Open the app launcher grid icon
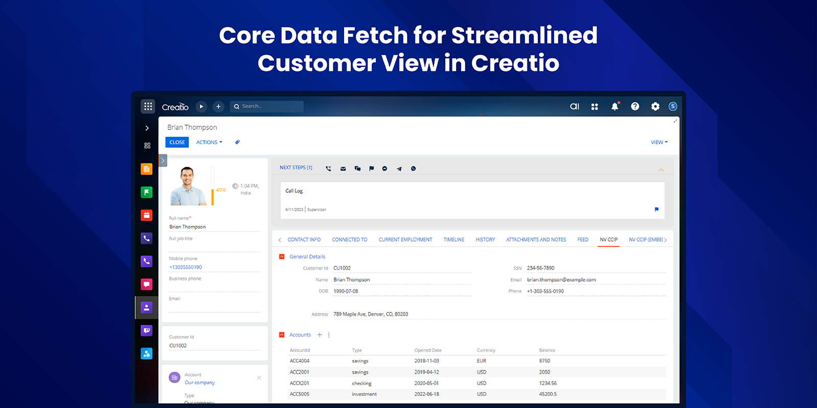Image resolution: width=817 pixels, height=408 pixels. click(x=148, y=106)
